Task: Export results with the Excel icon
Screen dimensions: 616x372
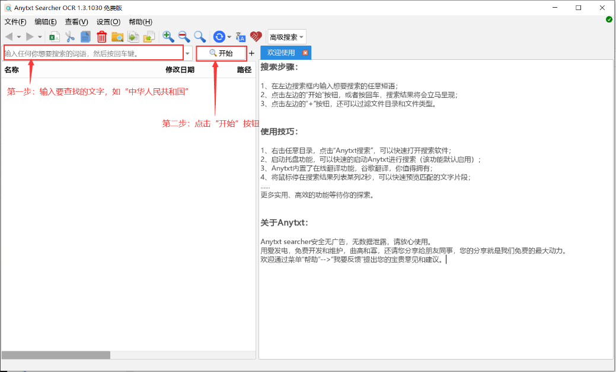Action: pyautogui.click(x=54, y=37)
